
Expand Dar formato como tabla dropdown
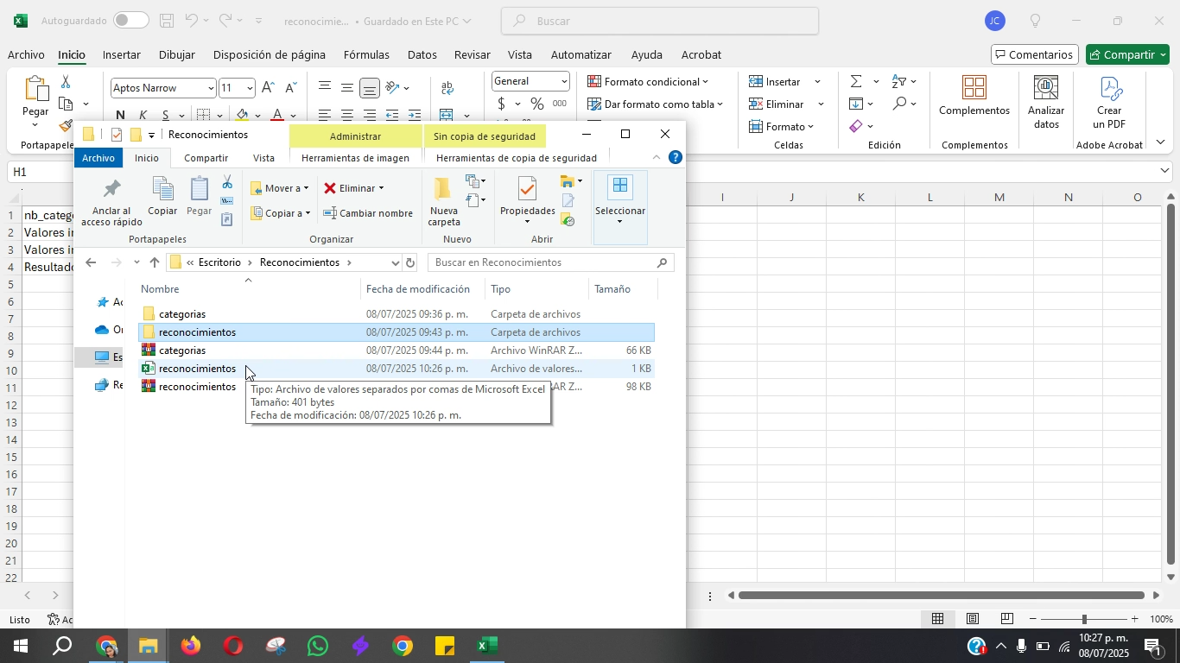[720, 104]
